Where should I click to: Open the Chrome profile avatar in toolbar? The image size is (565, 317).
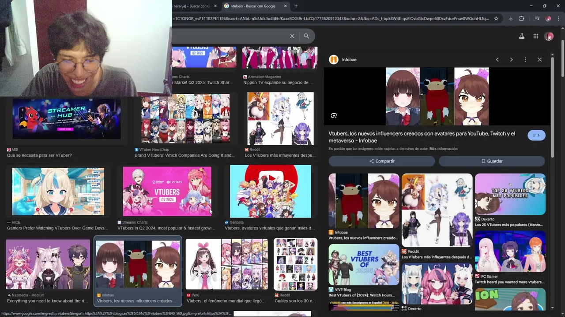[x=548, y=18]
